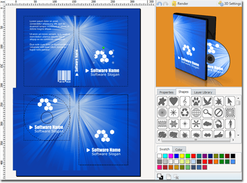The height and width of the screenshot is (183, 247).
Task: Choose the heart shape
Action: click(174, 101)
